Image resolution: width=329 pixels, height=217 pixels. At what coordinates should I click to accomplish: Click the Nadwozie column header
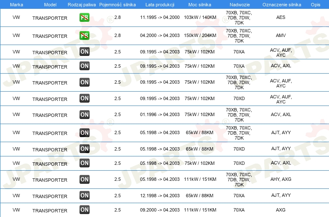pyautogui.click(x=240, y=5)
